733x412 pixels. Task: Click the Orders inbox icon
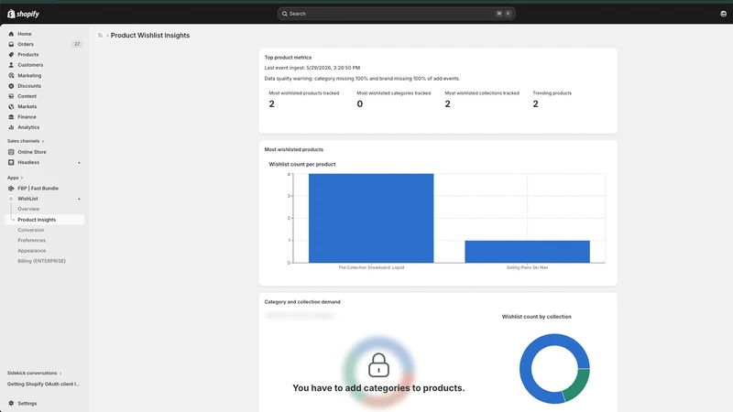pos(11,44)
